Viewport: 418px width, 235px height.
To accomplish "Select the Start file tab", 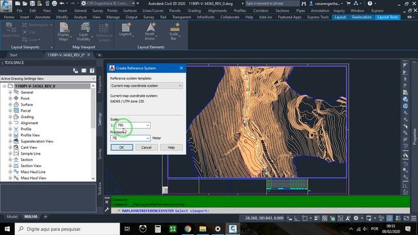I will click(x=13, y=55).
